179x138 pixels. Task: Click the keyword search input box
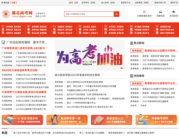pyautogui.click(x=89, y=14)
